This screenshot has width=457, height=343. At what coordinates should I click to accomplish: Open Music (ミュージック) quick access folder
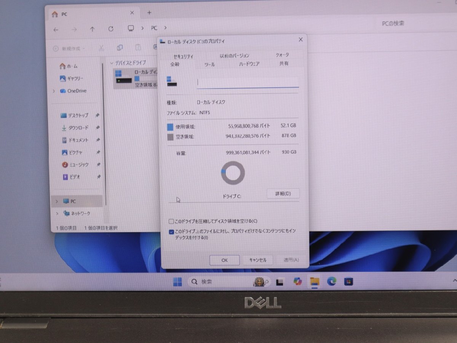(75, 165)
